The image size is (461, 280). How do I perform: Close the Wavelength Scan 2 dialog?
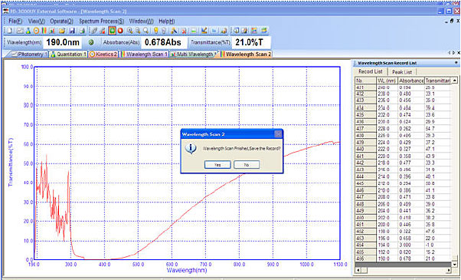(x=278, y=134)
